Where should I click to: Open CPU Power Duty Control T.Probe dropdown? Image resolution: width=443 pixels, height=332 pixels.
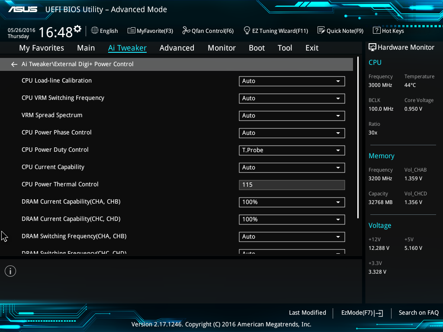(x=292, y=150)
